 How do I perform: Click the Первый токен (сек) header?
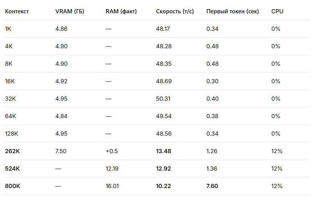point(233,11)
